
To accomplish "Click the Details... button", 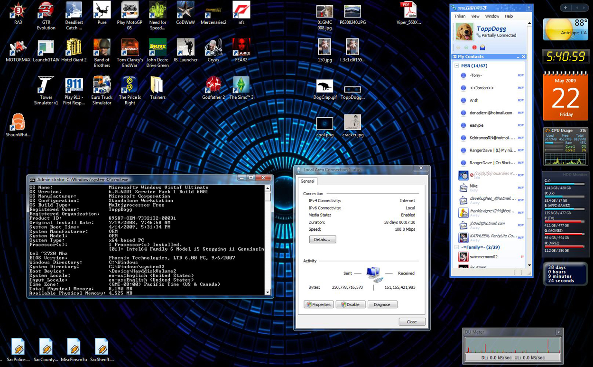I will coord(323,240).
